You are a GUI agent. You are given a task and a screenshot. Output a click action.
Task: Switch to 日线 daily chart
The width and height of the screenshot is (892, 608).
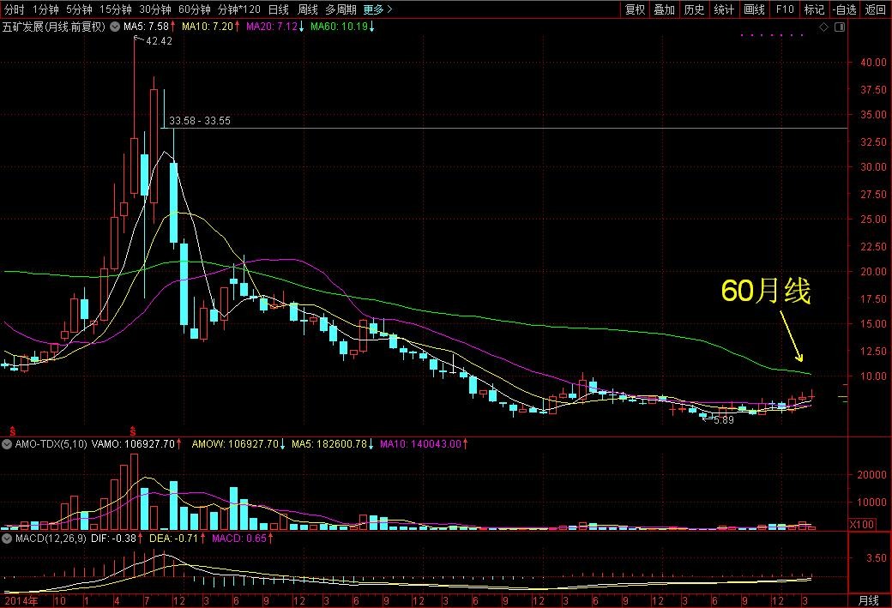click(278, 9)
